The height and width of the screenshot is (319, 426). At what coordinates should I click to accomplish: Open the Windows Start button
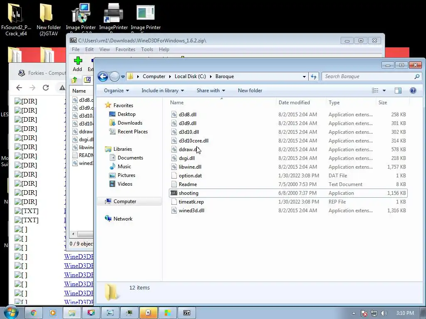coord(11,312)
